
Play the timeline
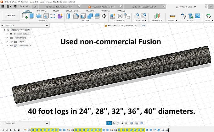(11, 130)
